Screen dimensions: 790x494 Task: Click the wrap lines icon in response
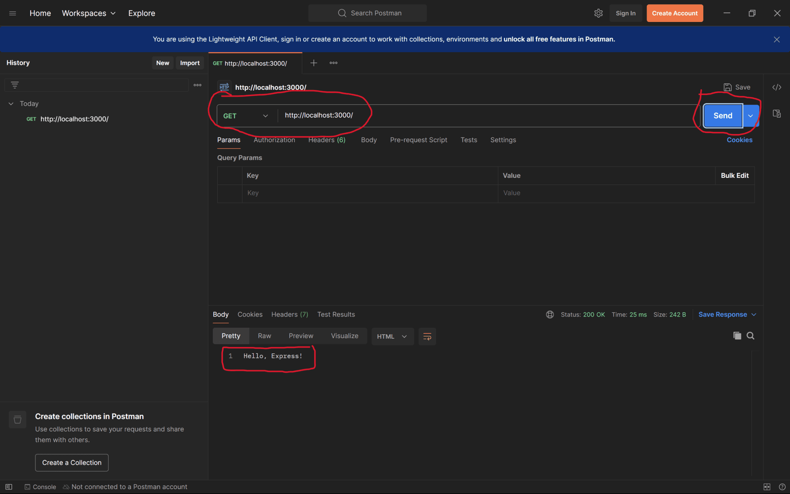(427, 336)
